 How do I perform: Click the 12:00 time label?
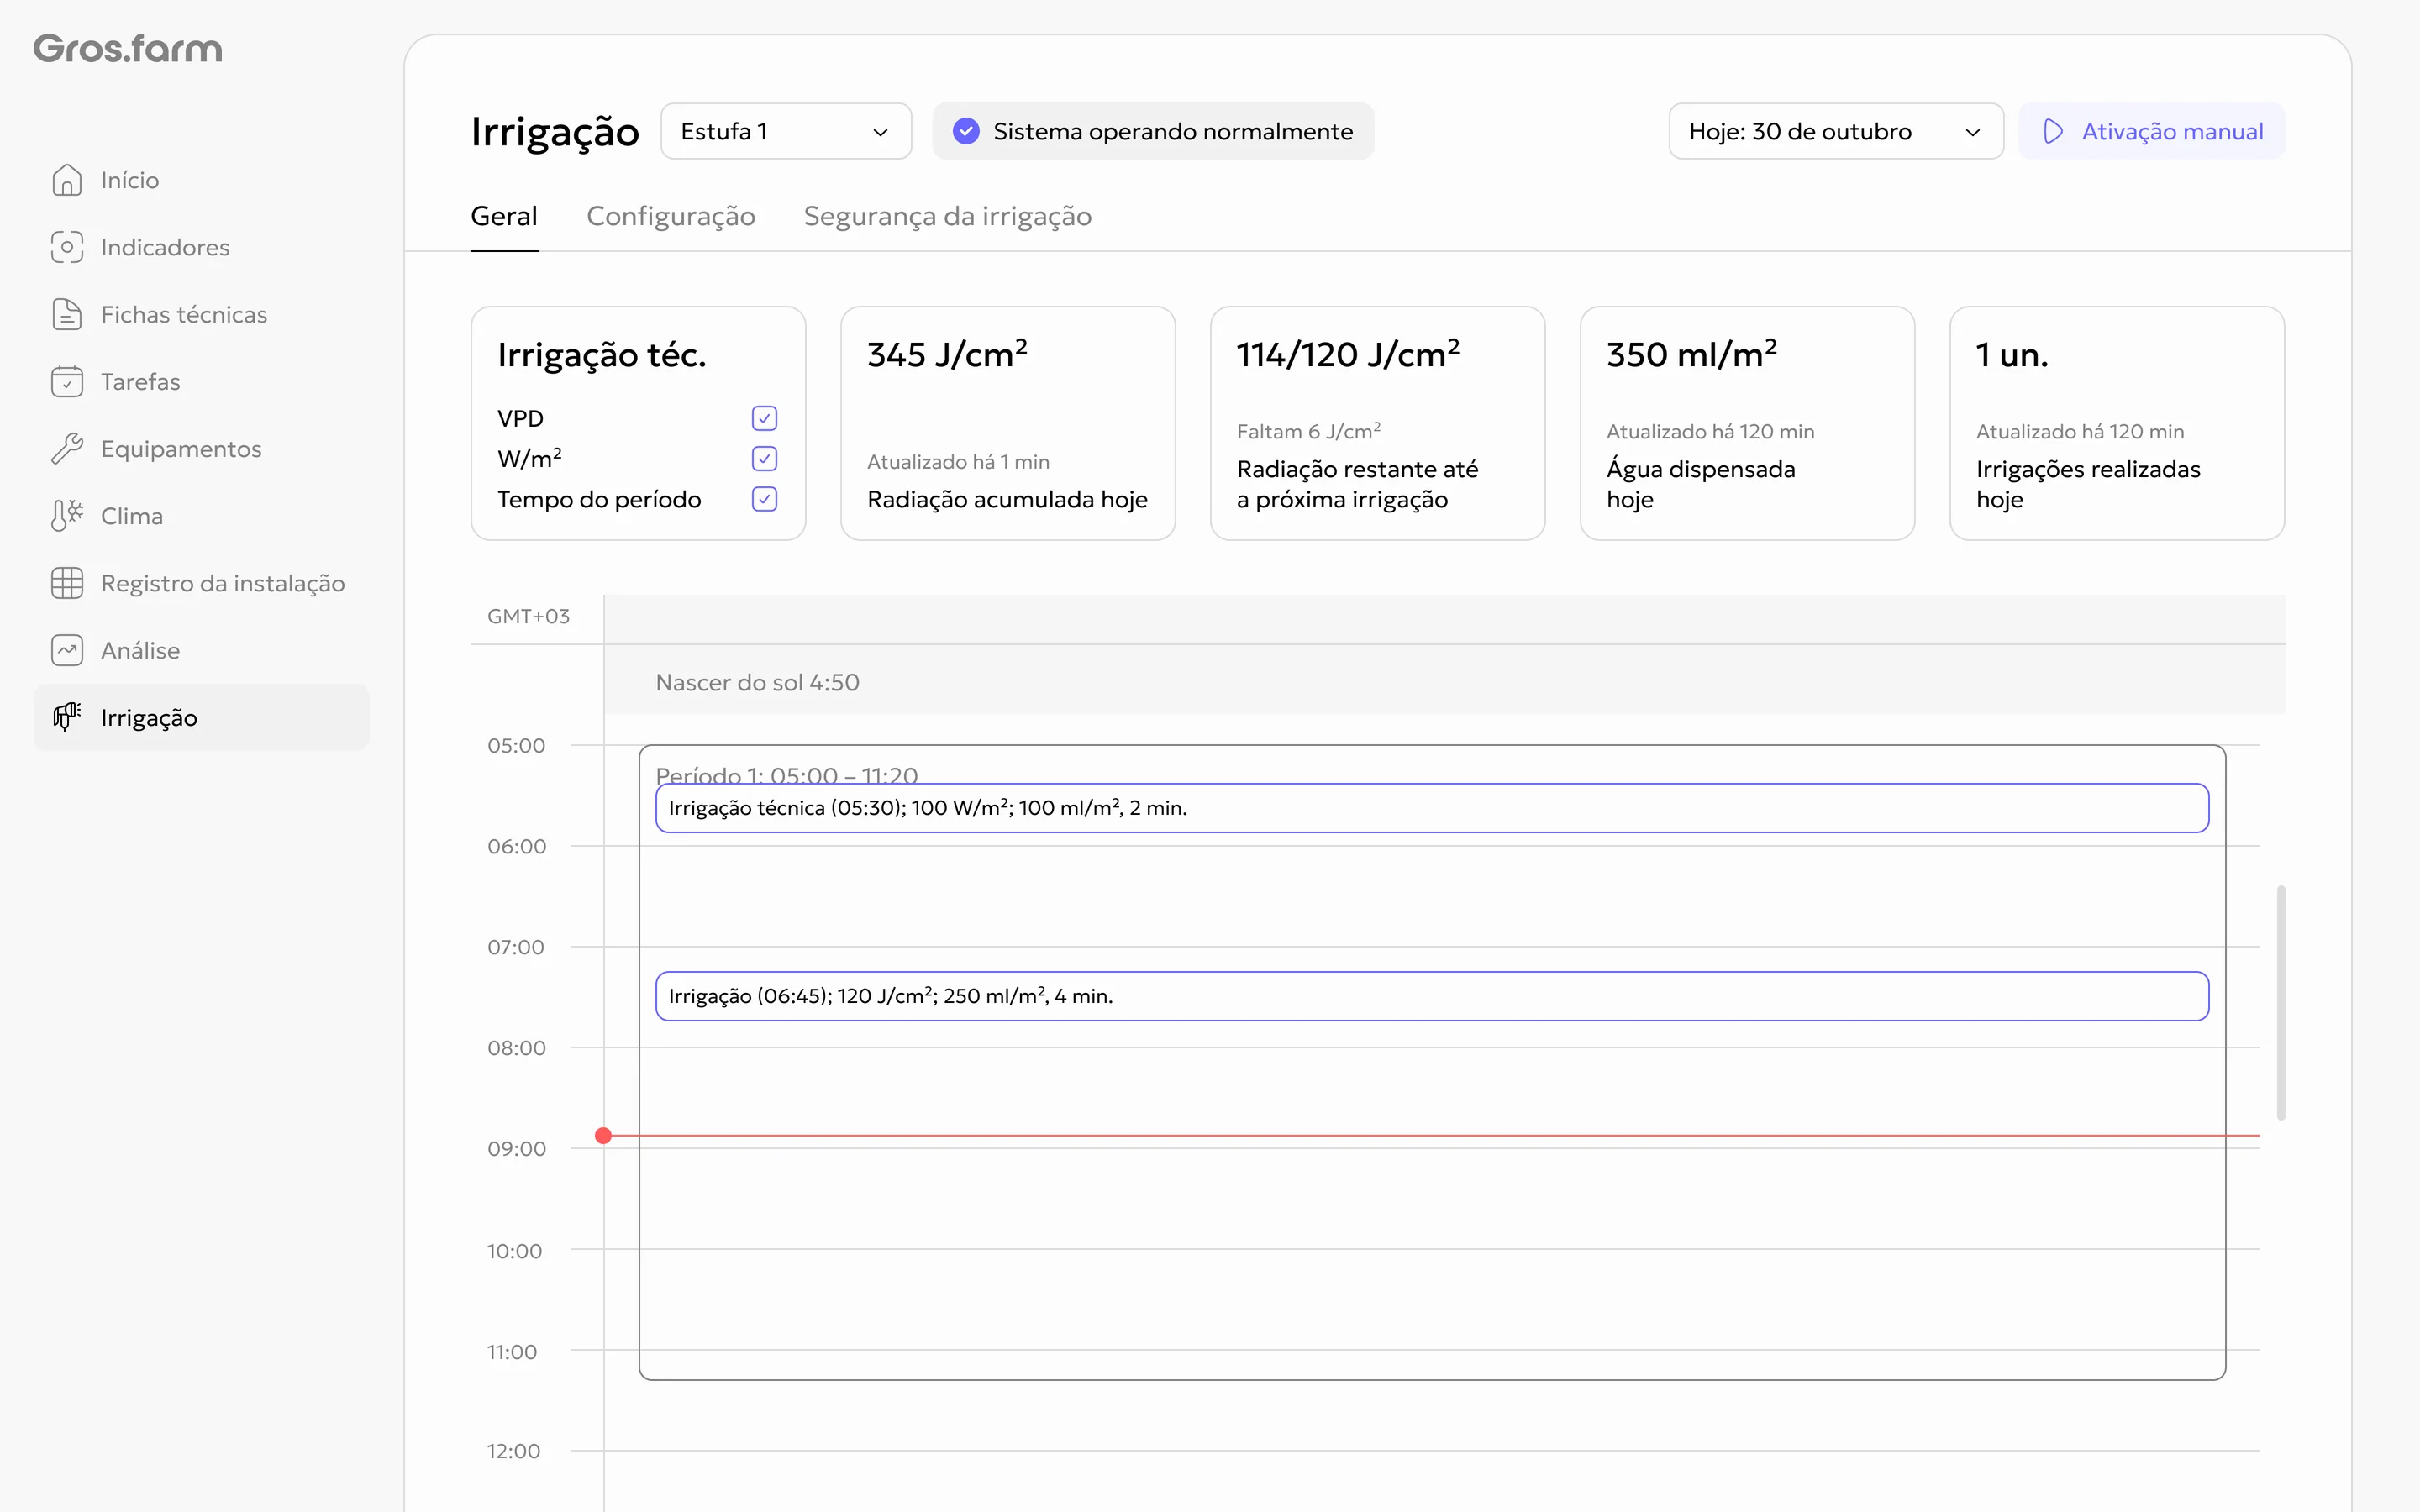(513, 1451)
